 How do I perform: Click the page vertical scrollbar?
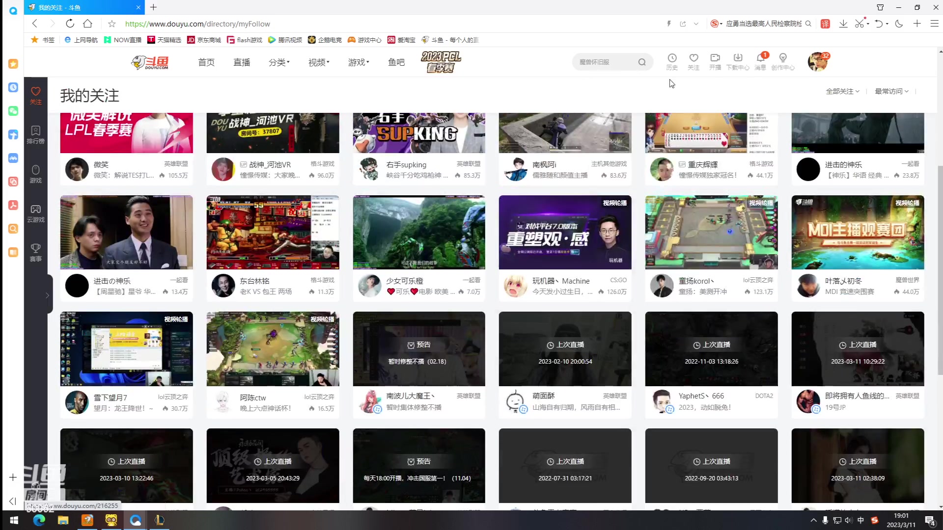[940, 270]
